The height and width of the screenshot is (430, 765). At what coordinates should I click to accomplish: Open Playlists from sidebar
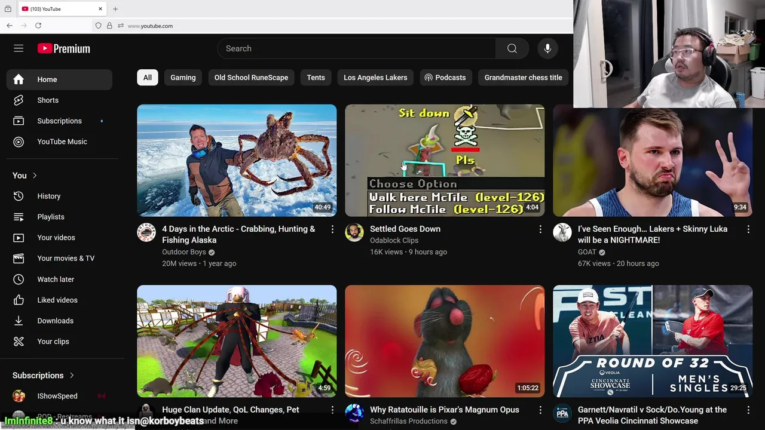click(59, 217)
